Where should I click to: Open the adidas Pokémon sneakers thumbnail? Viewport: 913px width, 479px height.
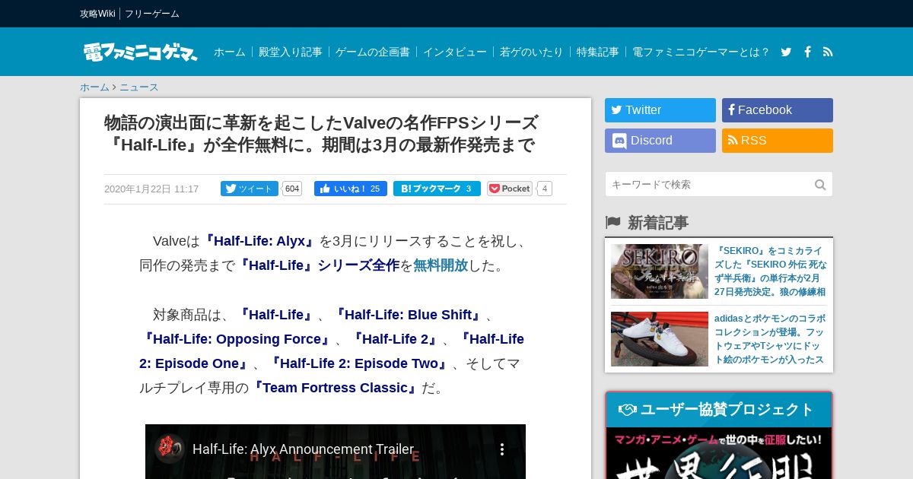[660, 339]
